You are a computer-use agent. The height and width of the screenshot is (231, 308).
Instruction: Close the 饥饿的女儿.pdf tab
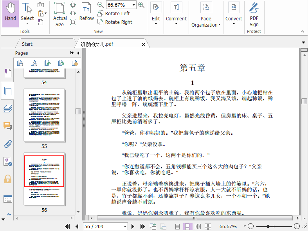click(x=144, y=44)
